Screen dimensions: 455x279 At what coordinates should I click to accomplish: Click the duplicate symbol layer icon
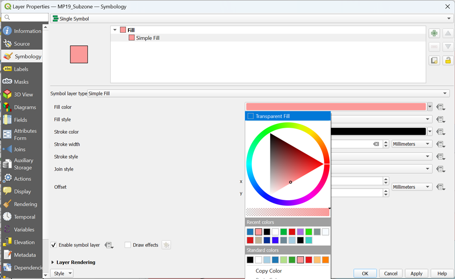point(434,60)
